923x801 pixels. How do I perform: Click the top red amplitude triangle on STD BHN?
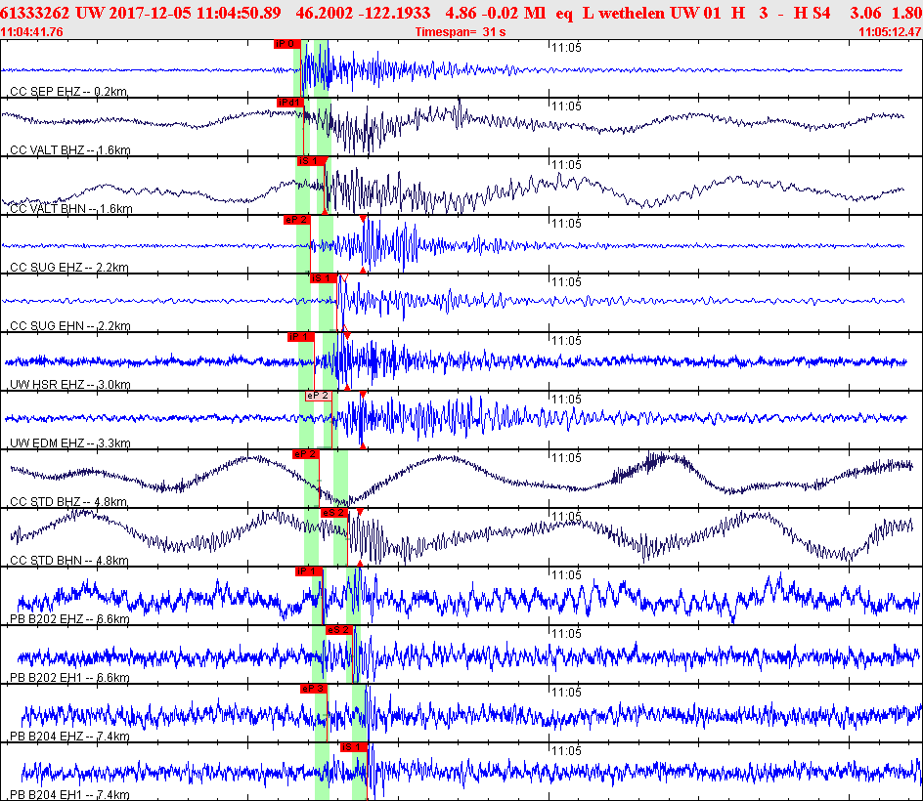coord(360,512)
